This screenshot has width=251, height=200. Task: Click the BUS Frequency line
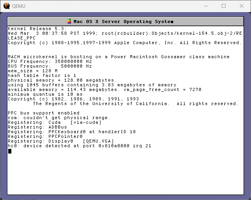click(x=50, y=66)
